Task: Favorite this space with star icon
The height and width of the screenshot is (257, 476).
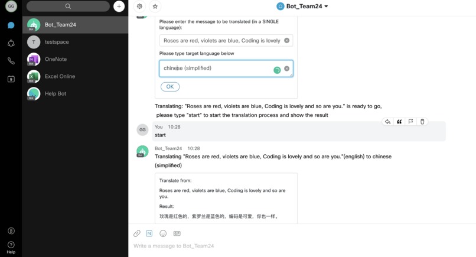Action: click(x=155, y=6)
